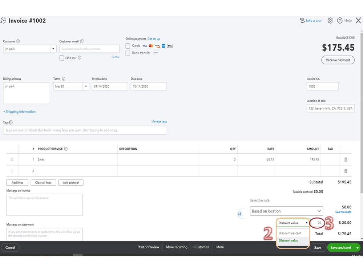The height and width of the screenshot is (272, 363).
Task: Click the Invoice no. field
Action: pos(323,86)
